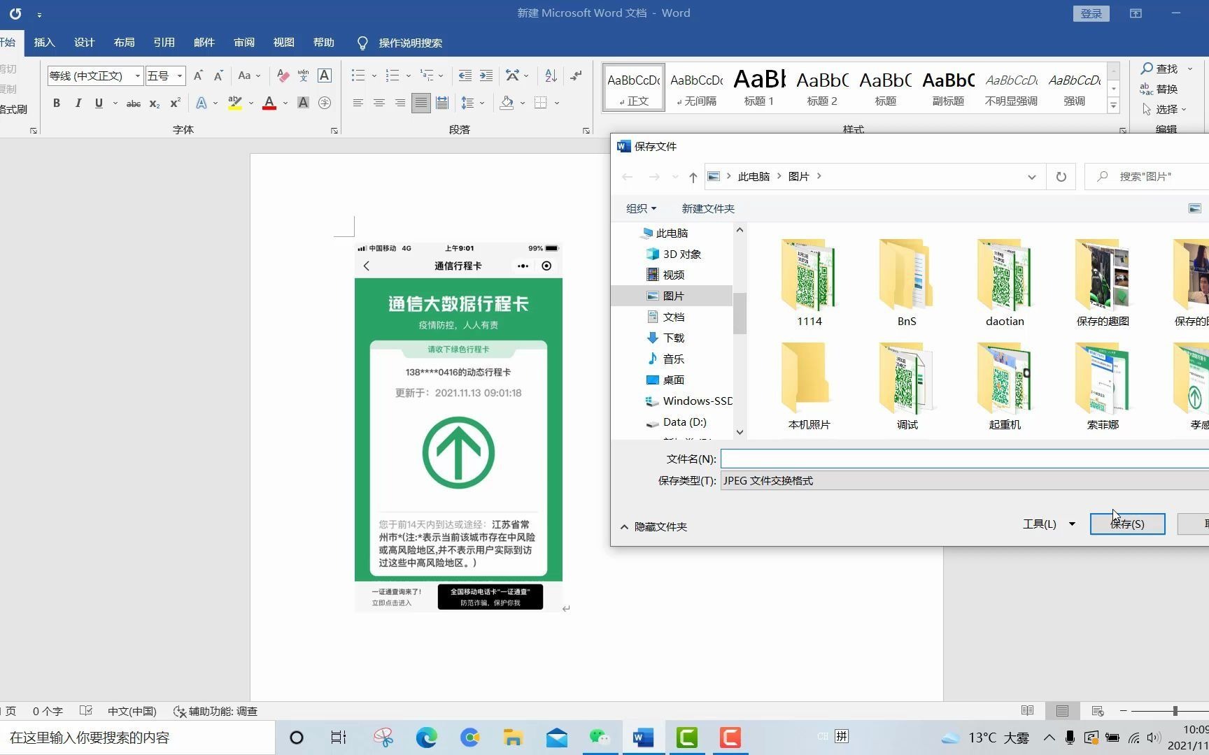Expand the styles gallery
Screen dimensions: 1209x755
1113,106
